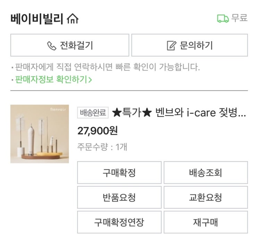The width and height of the screenshot is (258, 247).
Task: Expand the chevron after 판매자정보 확인하기
Action: [90, 80]
